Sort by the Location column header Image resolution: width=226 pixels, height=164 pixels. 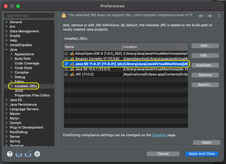155,47
